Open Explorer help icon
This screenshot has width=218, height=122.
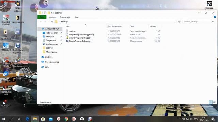click(x=215, y=17)
